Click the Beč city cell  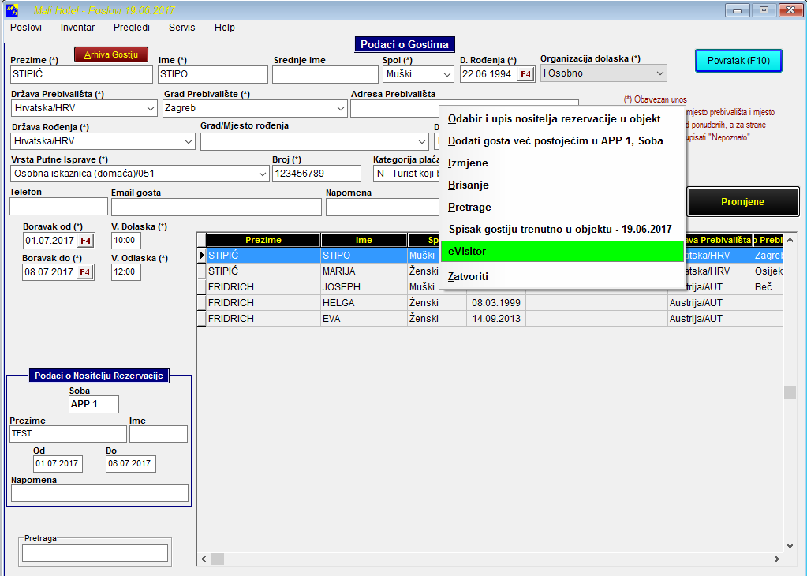[768, 287]
